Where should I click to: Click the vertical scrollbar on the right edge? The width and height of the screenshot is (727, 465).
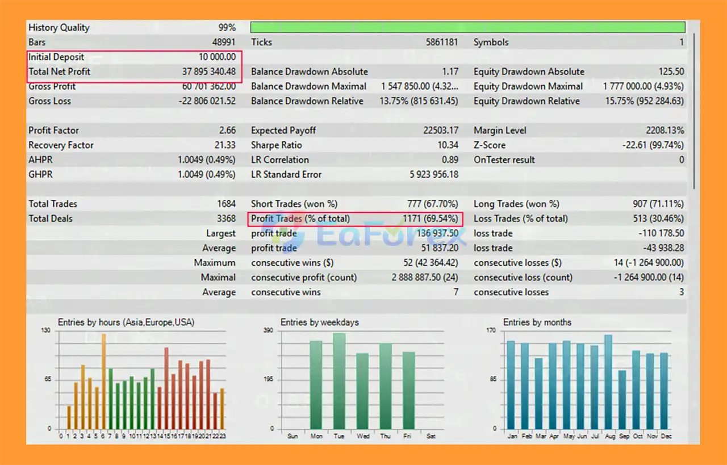[693, 114]
